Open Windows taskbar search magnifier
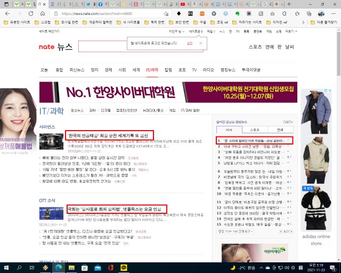This screenshot has height=273, width=341. [19, 268]
